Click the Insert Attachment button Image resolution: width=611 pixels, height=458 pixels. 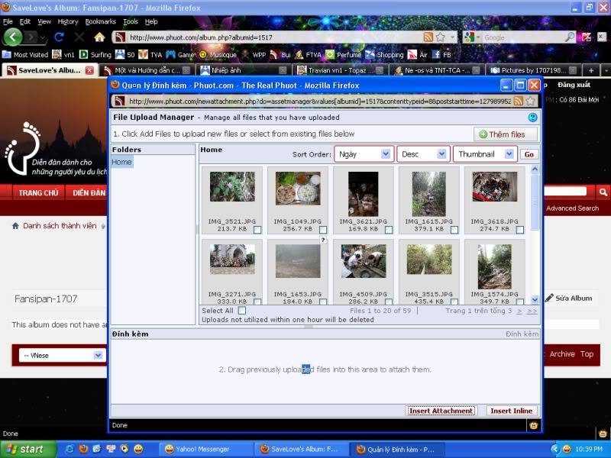441,411
